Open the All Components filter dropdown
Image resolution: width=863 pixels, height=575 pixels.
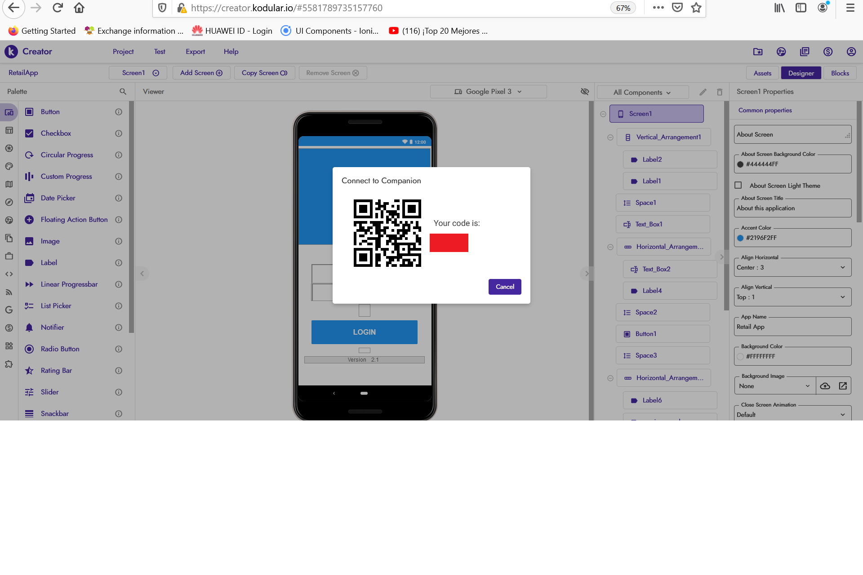(642, 93)
